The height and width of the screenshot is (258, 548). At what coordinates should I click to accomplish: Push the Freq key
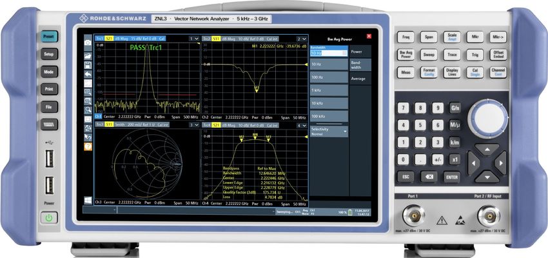(406, 37)
